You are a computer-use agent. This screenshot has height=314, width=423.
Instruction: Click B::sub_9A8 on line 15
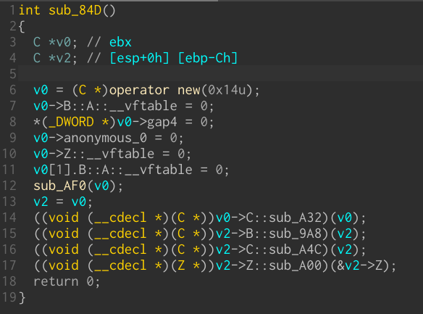(284, 234)
